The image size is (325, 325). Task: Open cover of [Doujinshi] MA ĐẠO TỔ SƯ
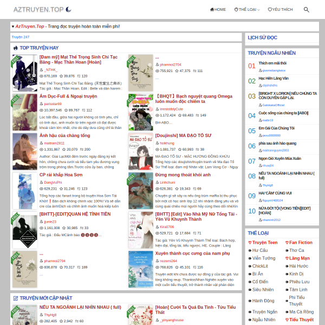[x=141, y=152]
